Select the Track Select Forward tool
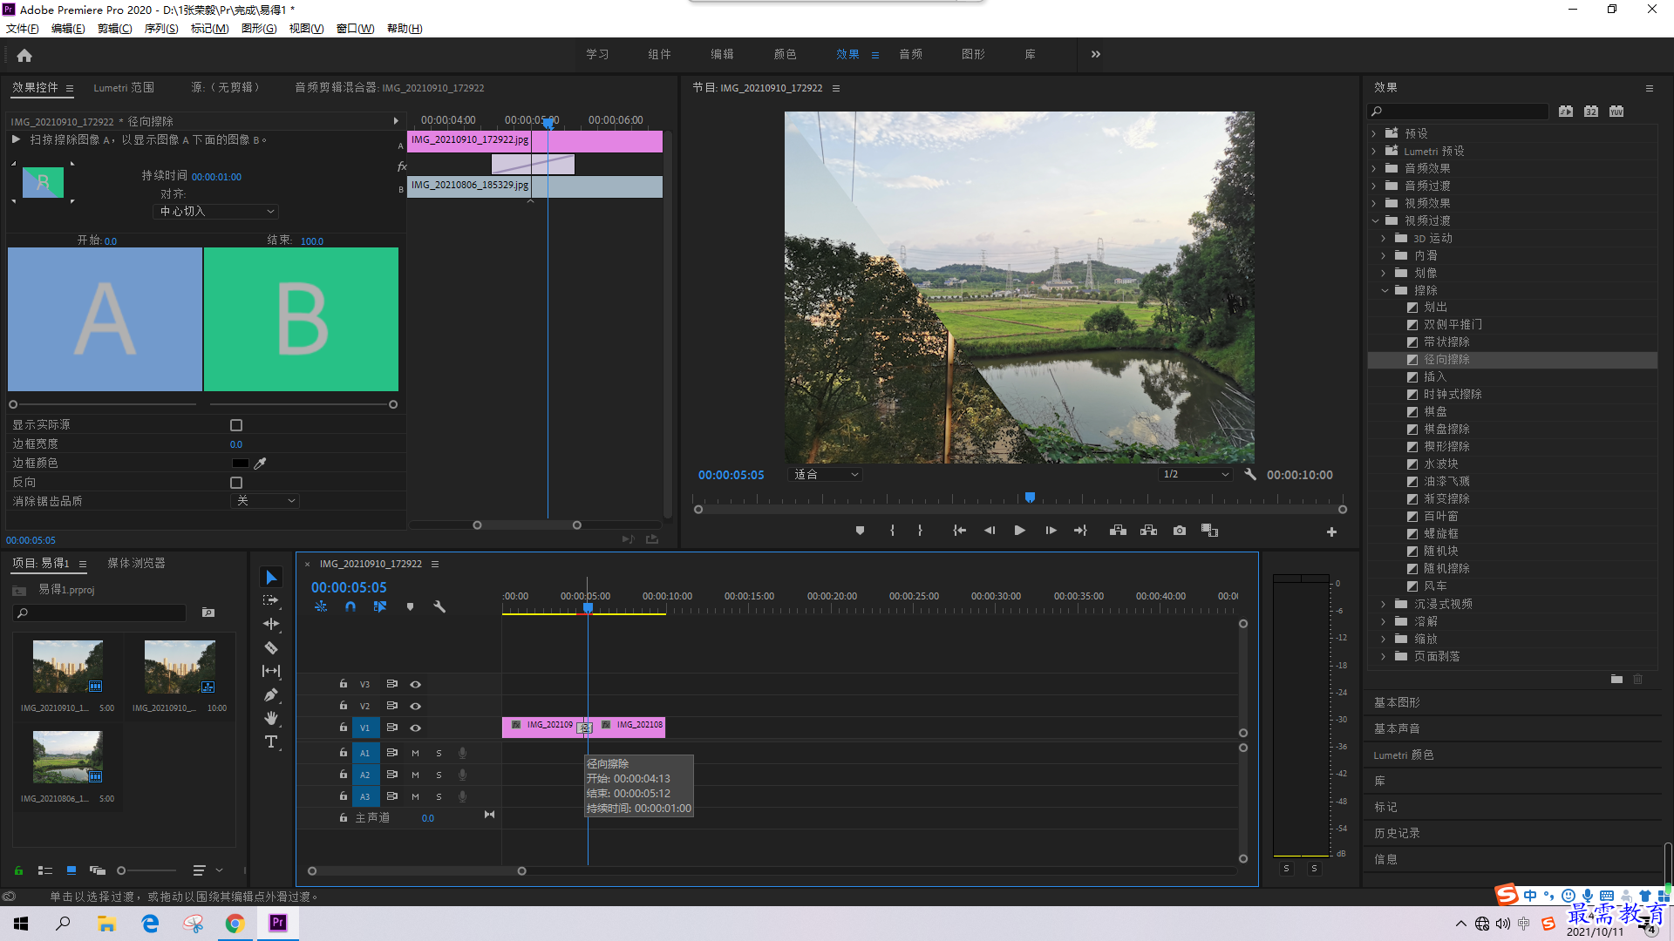Viewport: 1674px width, 941px height. click(x=271, y=600)
